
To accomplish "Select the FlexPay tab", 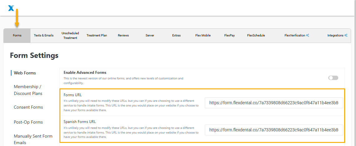I will point(229,35).
